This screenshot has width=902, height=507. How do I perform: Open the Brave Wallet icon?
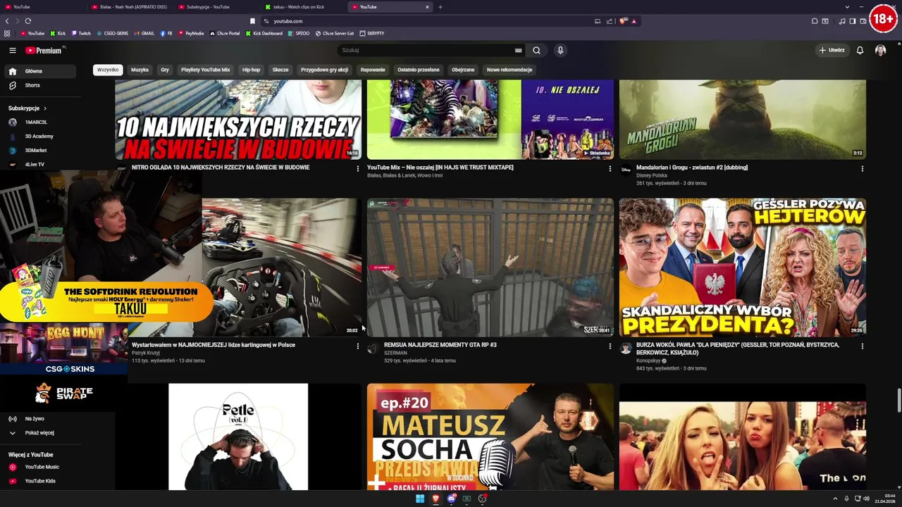pyautogui.click(x=863, y=21)
